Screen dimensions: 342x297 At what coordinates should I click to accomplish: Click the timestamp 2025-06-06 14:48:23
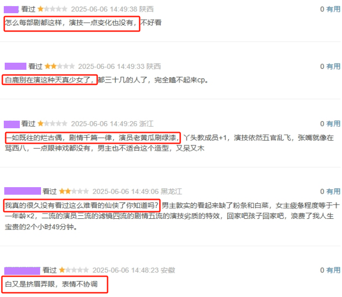click(x=125, y=270)
